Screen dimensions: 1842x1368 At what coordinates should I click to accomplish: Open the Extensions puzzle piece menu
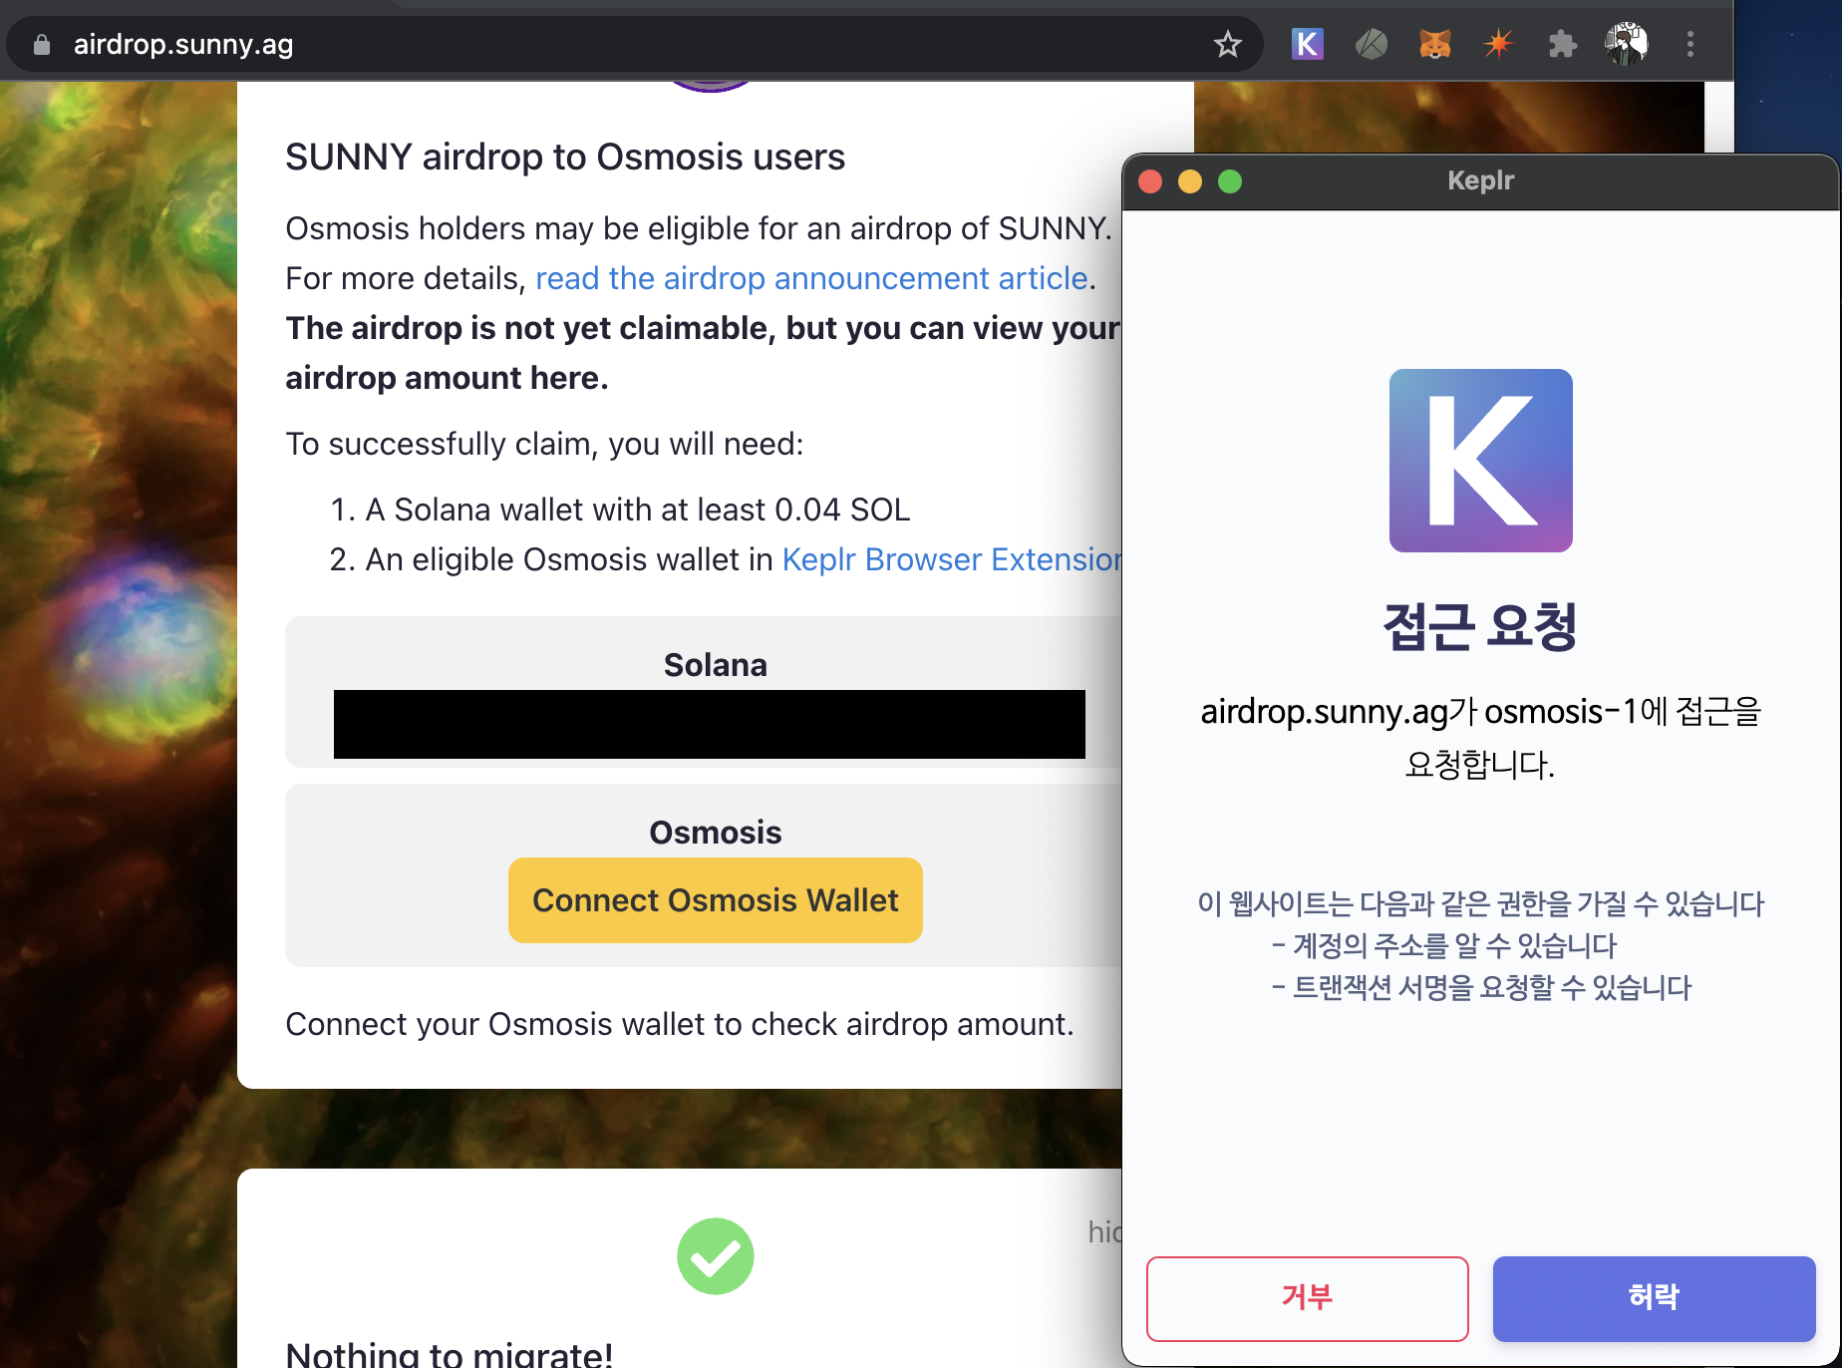(1562, 44)
